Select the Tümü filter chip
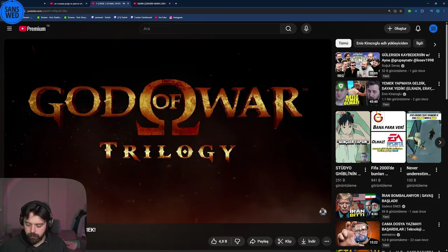The image size is (448, 252). pyautogui.click(x=343, y=43)
